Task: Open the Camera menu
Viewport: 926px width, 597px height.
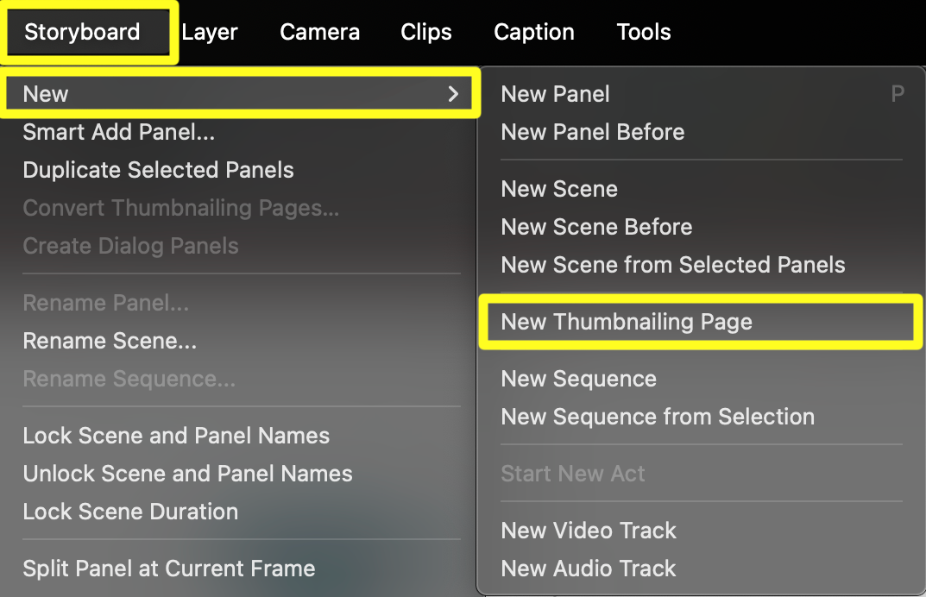Action: pyautogui.click(x=319, y=33)
